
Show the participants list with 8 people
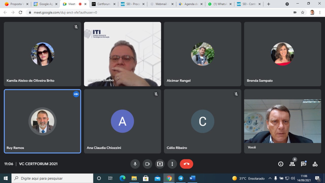(292, 164)
